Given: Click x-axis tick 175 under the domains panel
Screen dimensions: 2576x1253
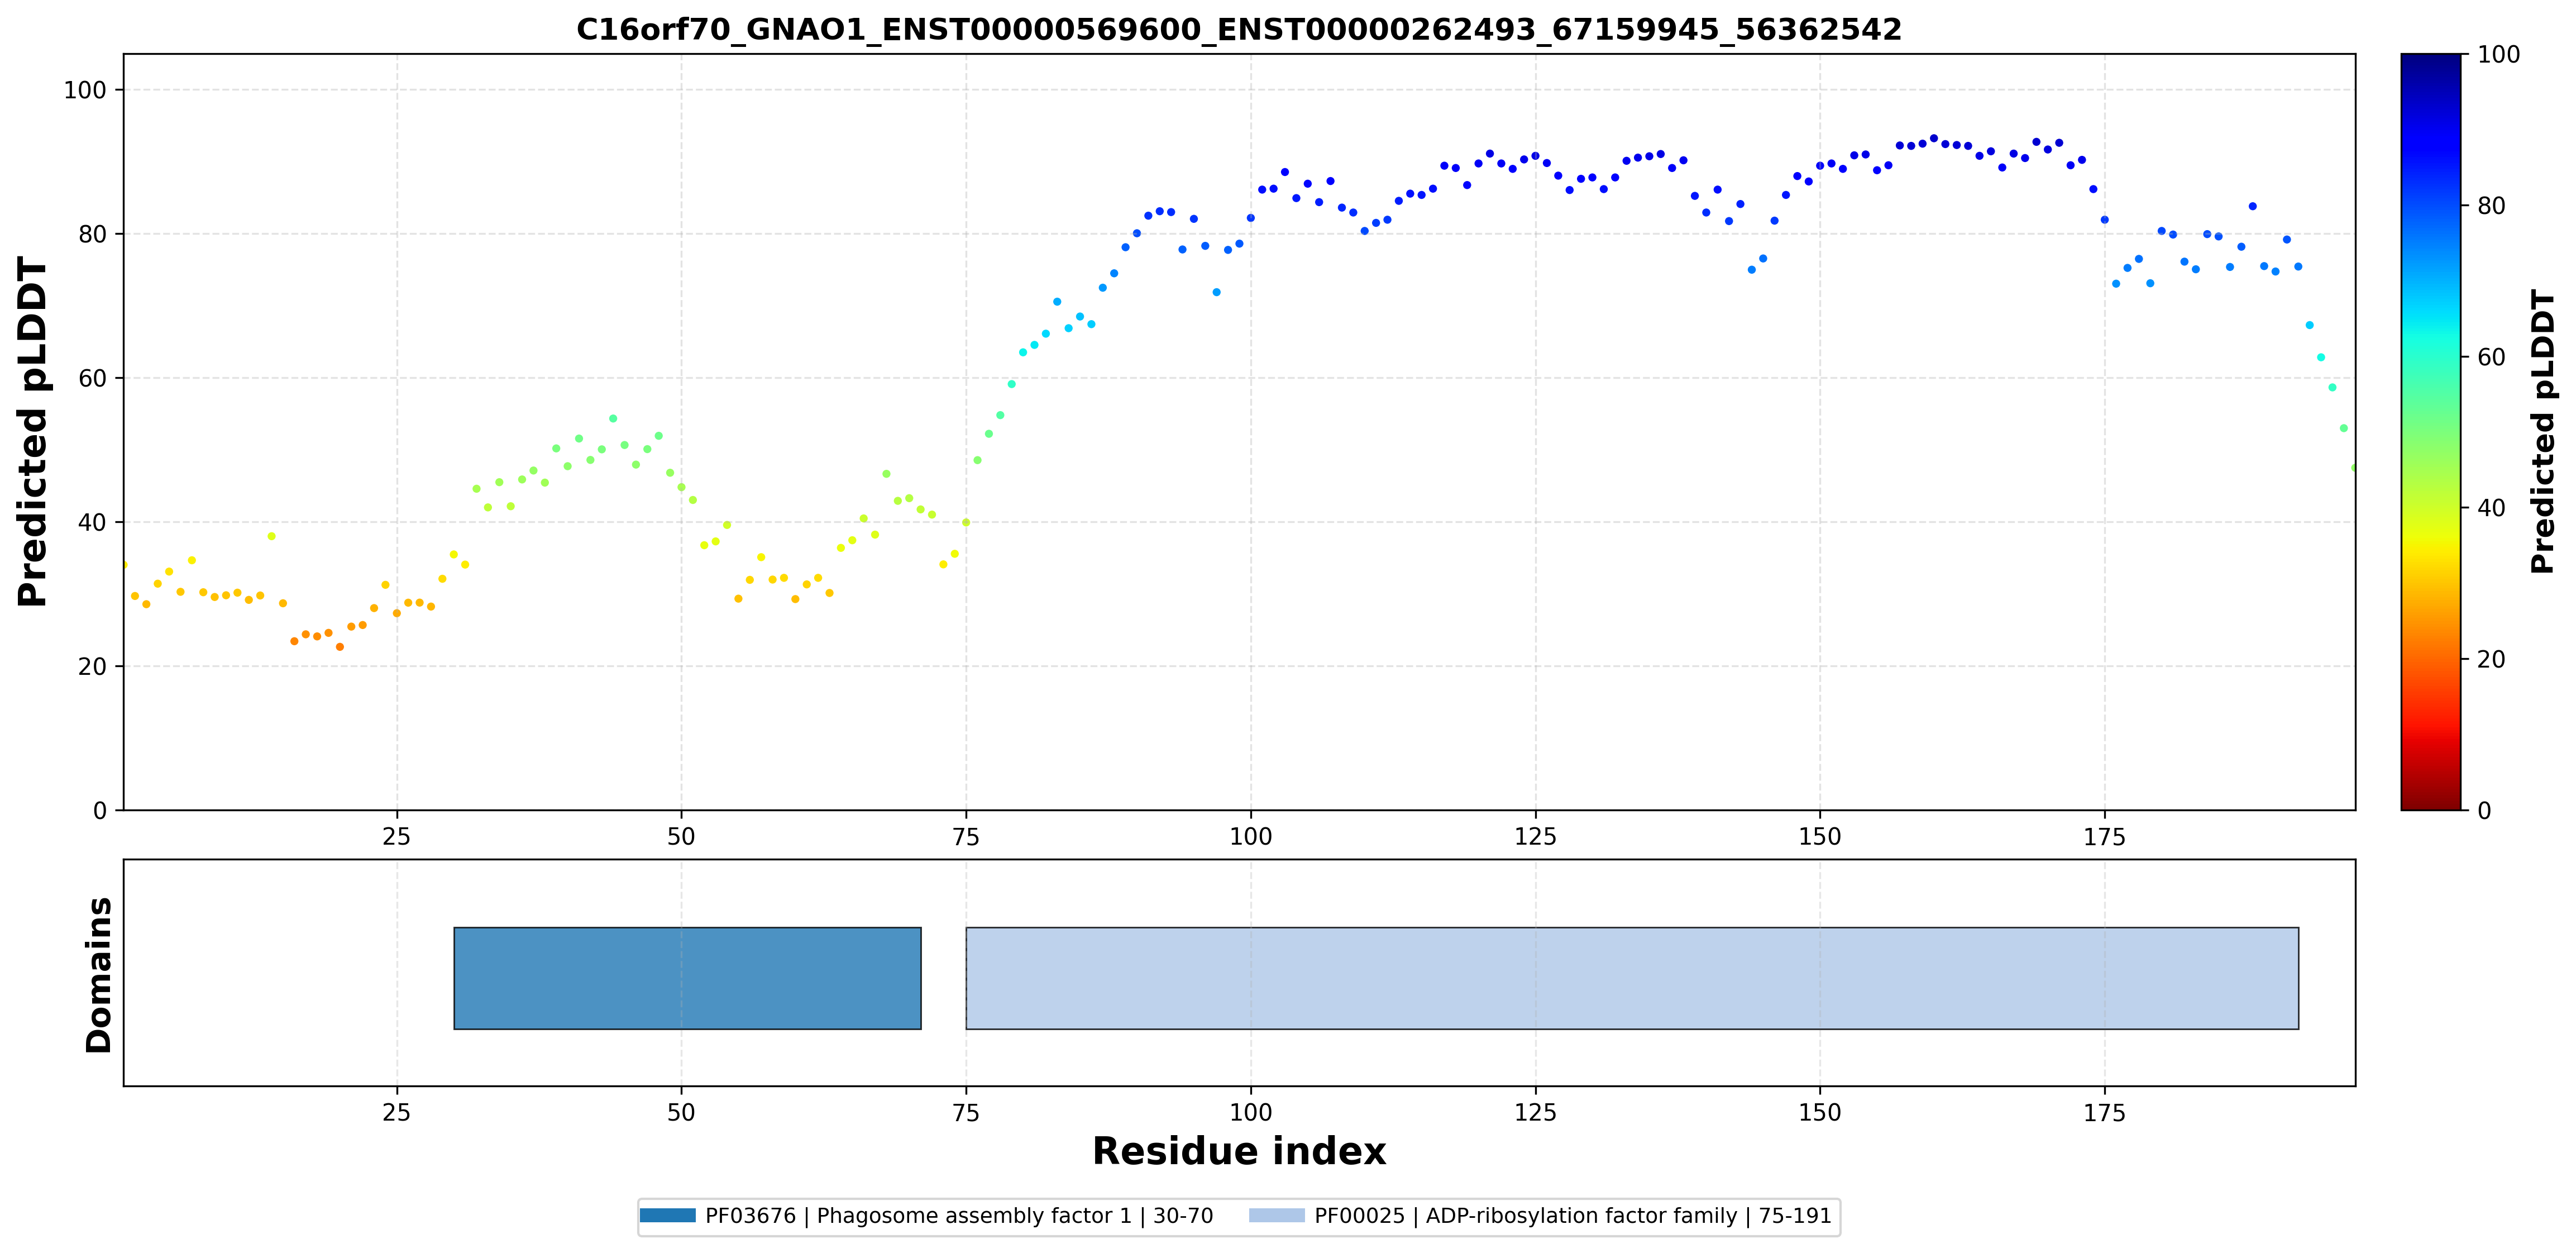Looking at the screenshot, I should [x=2104, y=1113].
